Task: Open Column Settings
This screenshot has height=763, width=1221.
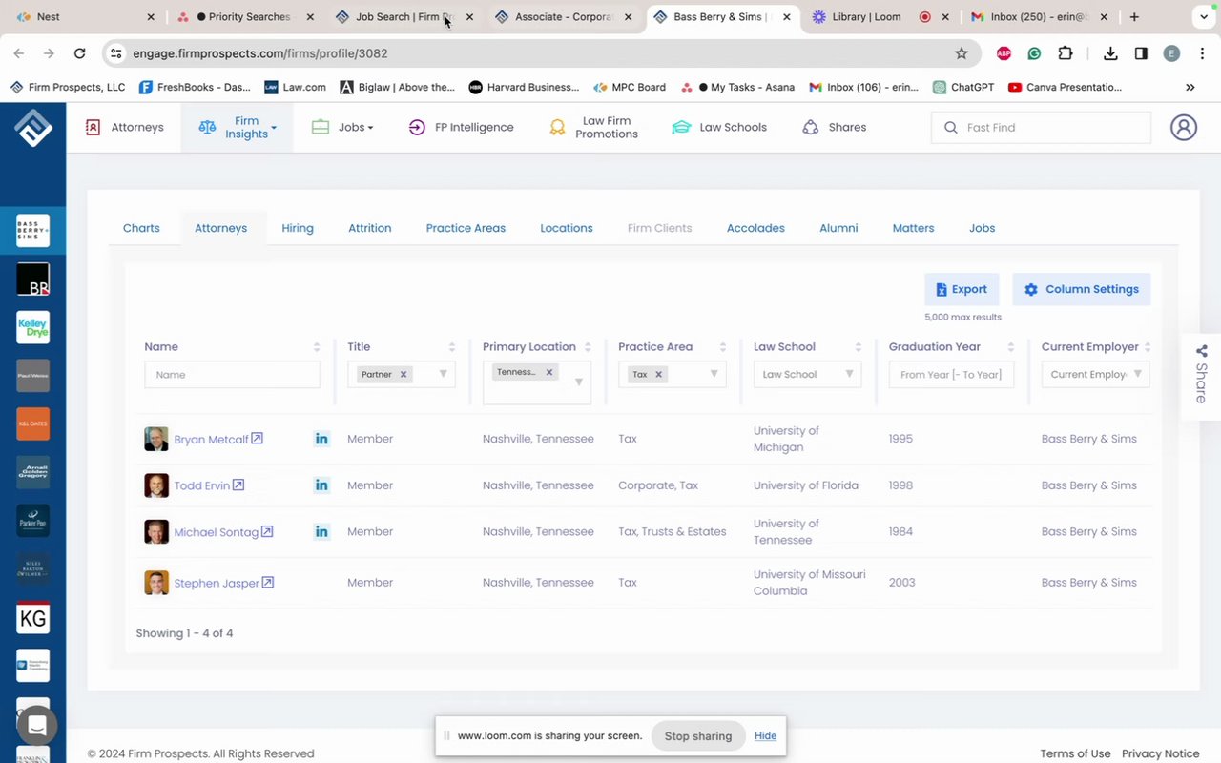Action: tap(1082, 289)
